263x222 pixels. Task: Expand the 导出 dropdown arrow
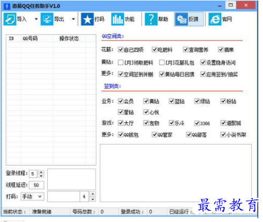pyautogui.click(x=74, y=19)
